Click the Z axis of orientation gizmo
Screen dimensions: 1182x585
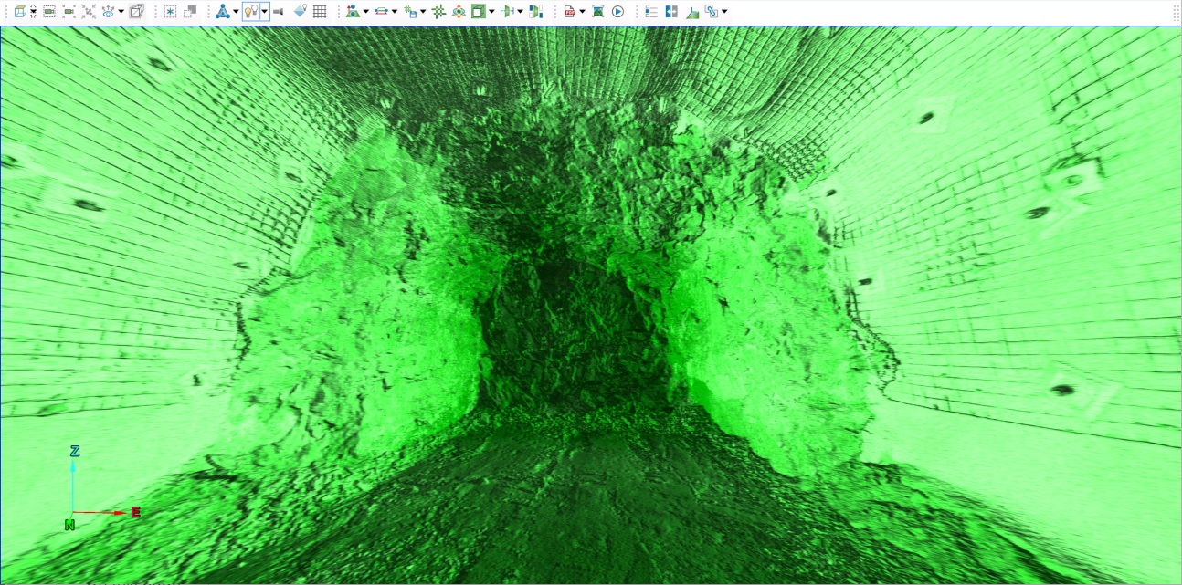74,452
